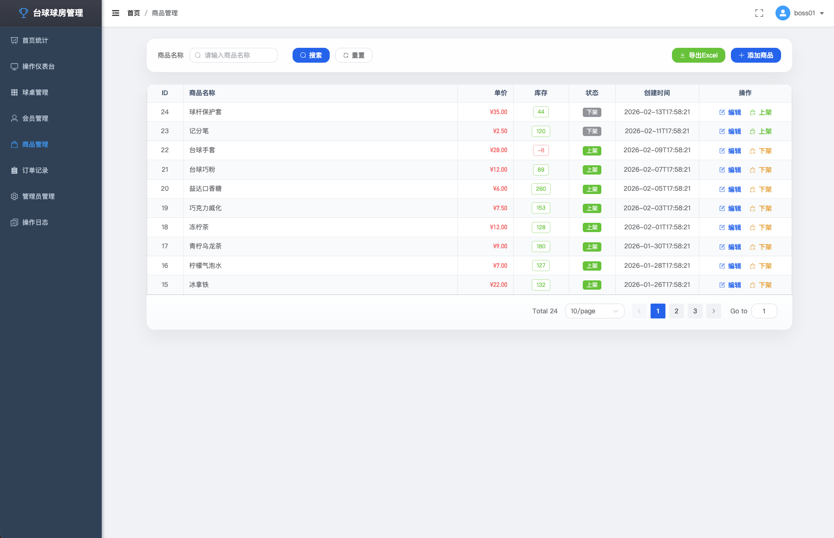834x538 pixels.
Task: Click 上架 for 记分笔
Action: point(761,131)
